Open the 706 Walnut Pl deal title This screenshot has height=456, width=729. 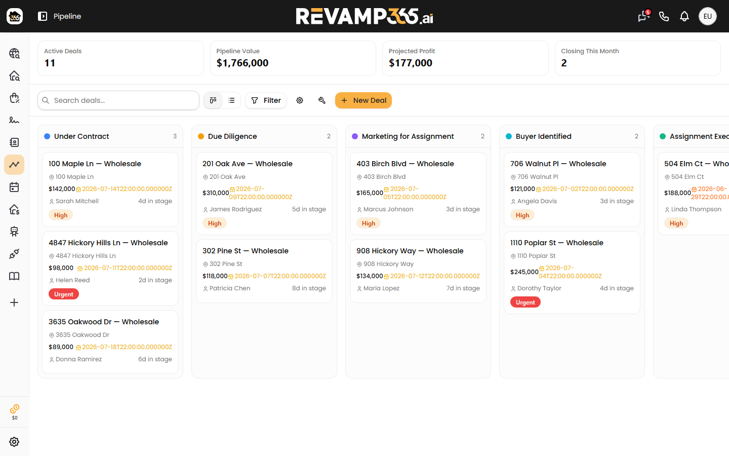tap(558, 164)
